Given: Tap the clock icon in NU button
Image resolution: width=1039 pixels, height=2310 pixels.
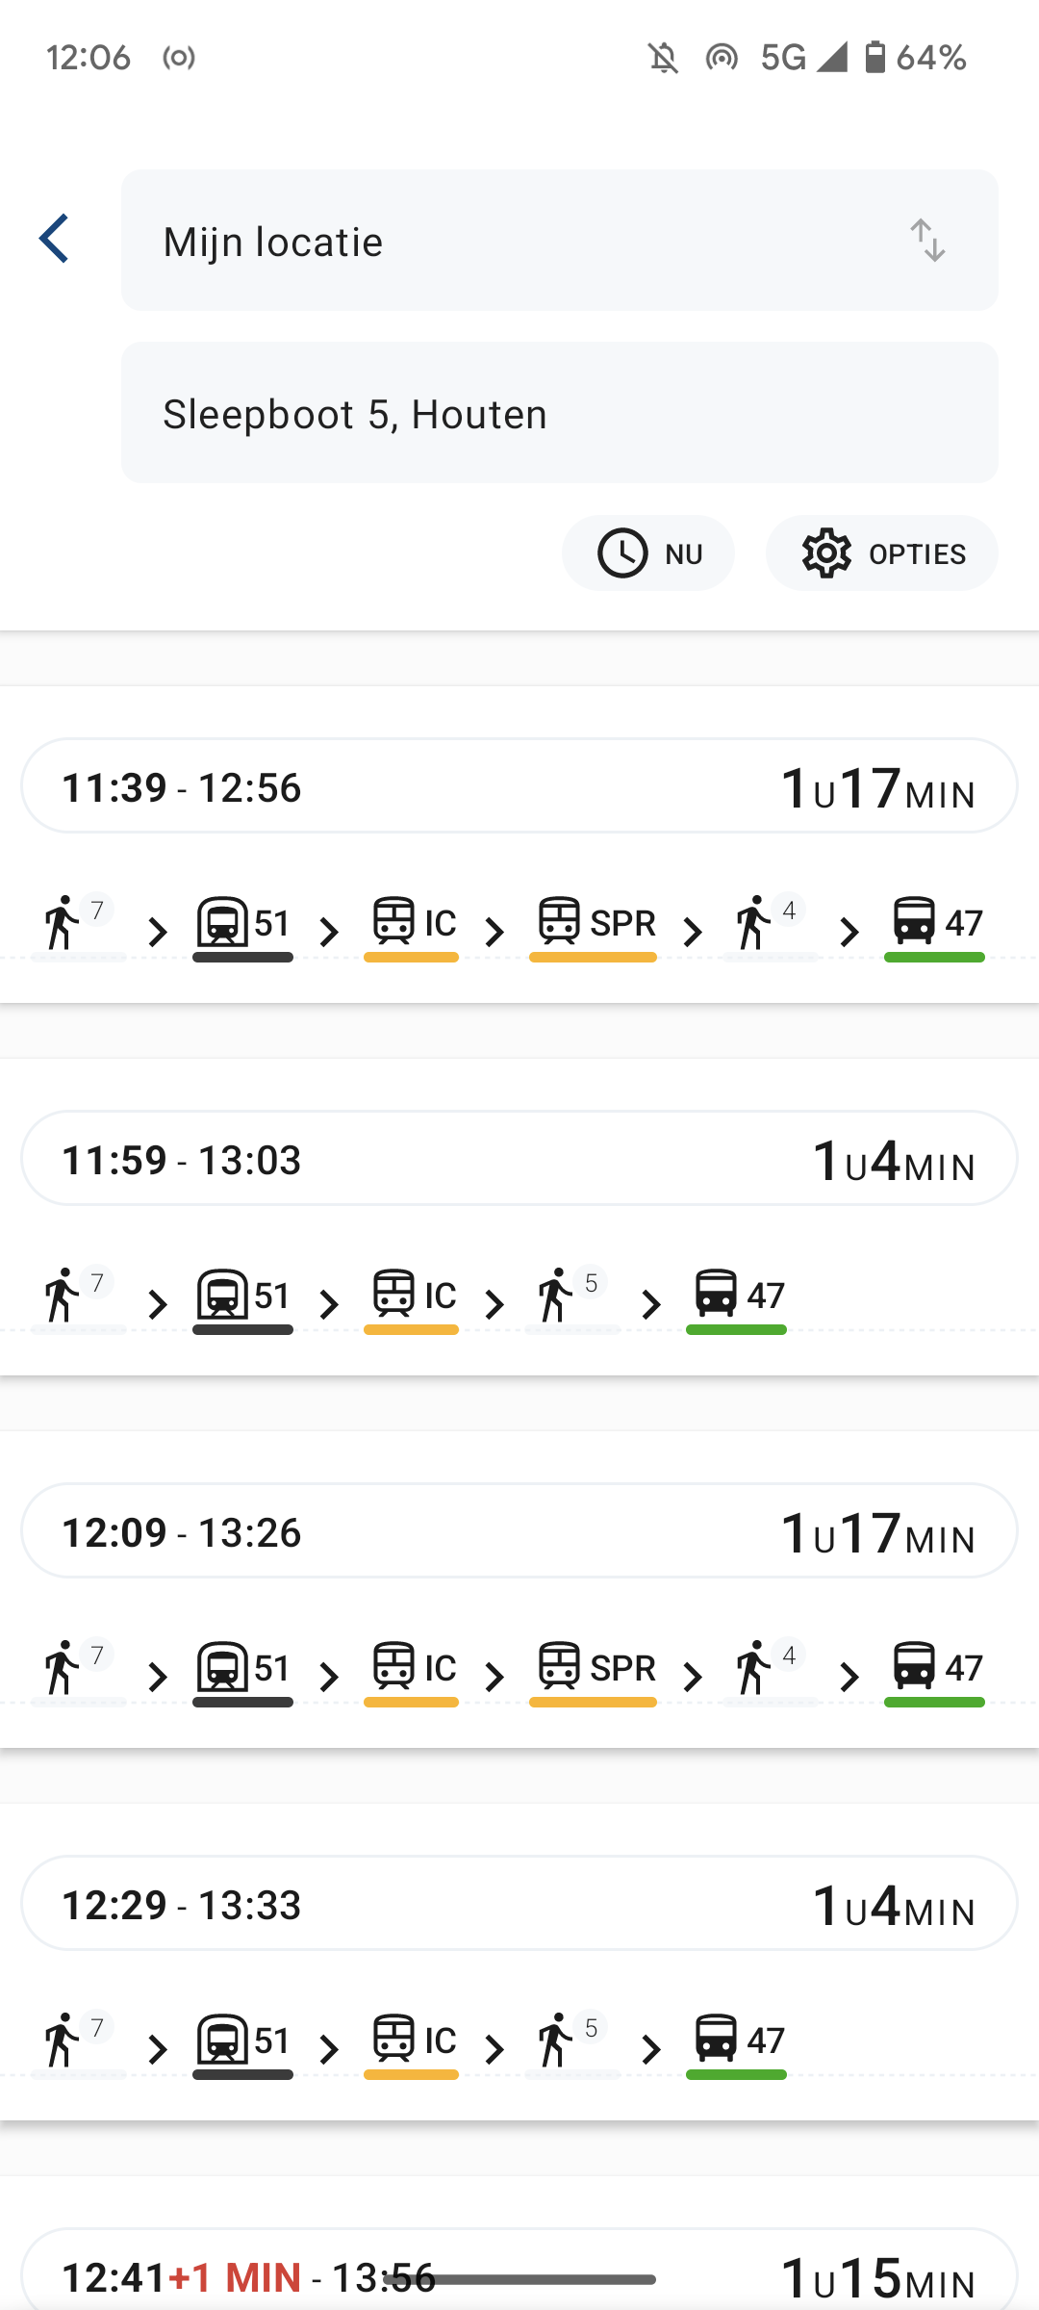Looking at the screenshot, I should (x=622, y=553).
